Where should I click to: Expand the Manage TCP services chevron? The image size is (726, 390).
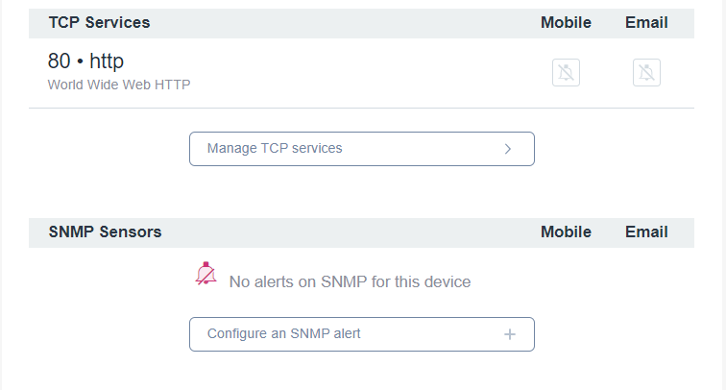pos(508,149)
